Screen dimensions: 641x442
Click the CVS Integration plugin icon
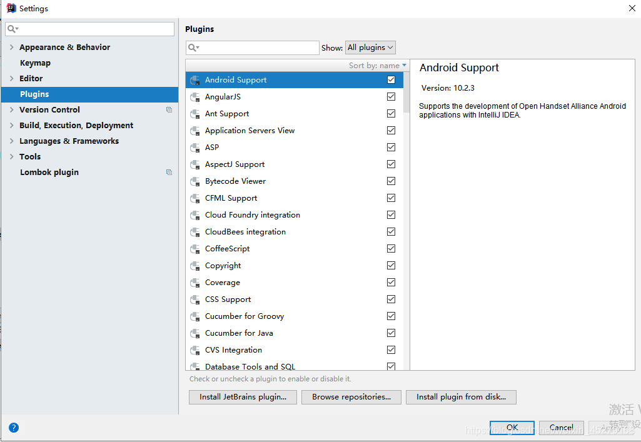pyautogui.click(x=195, y=350)
